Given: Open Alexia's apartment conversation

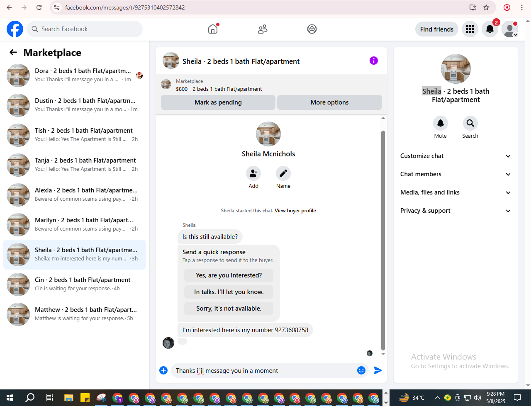Looking at the screenshot, I should [75, 194].
